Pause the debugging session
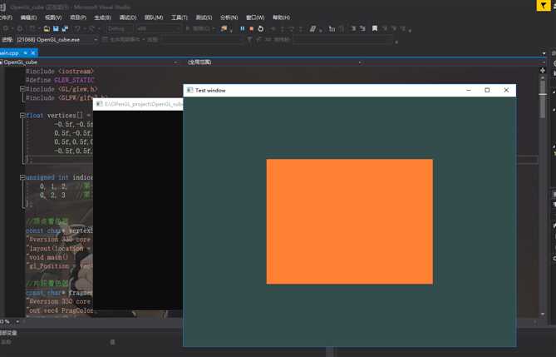 coord(243,28)
